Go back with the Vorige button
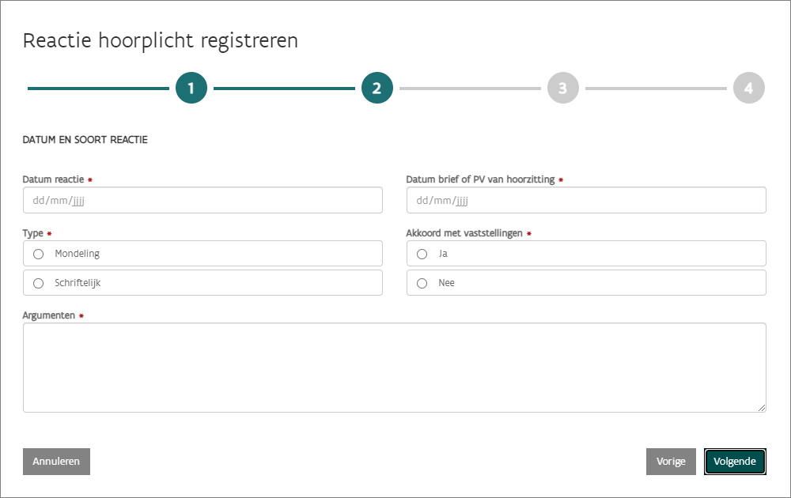The height and width of the screenshot is (498, 791). point(671,462)
